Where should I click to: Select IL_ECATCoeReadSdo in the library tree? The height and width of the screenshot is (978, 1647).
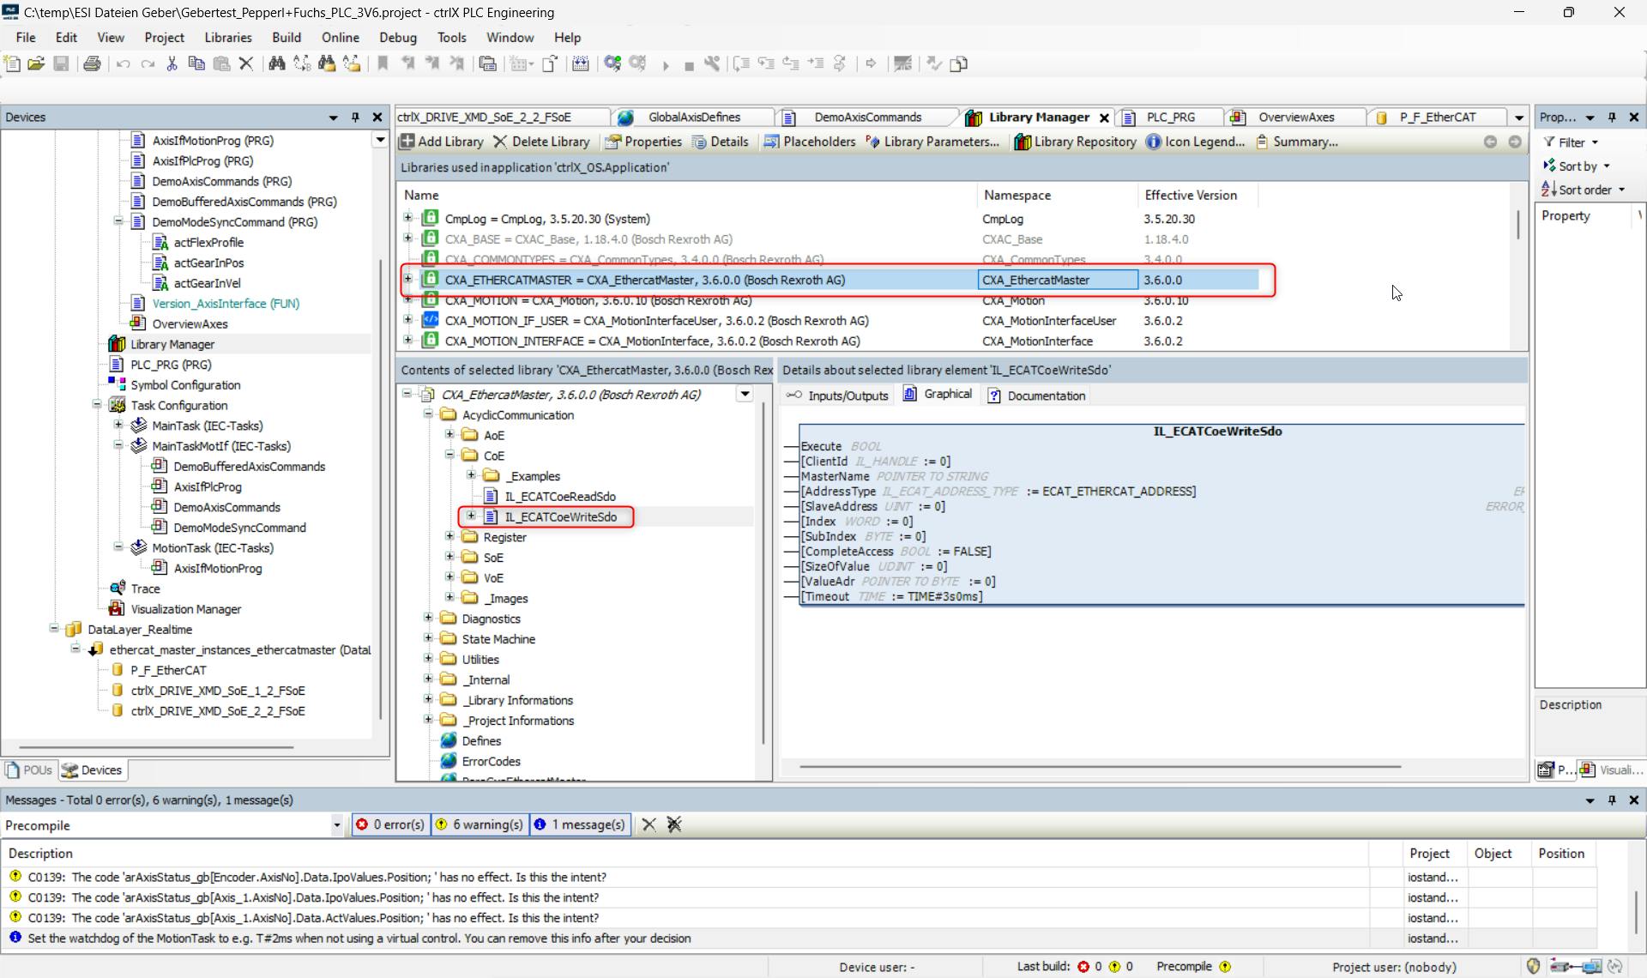click(x=559, y=497)
